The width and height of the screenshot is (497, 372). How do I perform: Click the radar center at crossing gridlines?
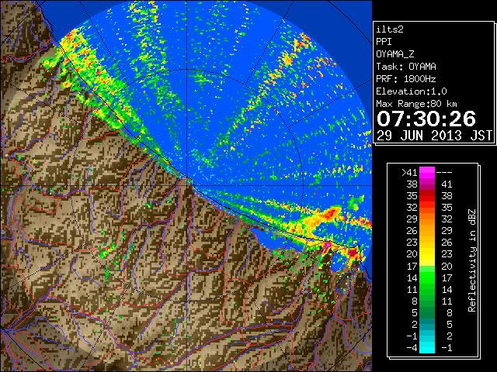pos(187,186)
